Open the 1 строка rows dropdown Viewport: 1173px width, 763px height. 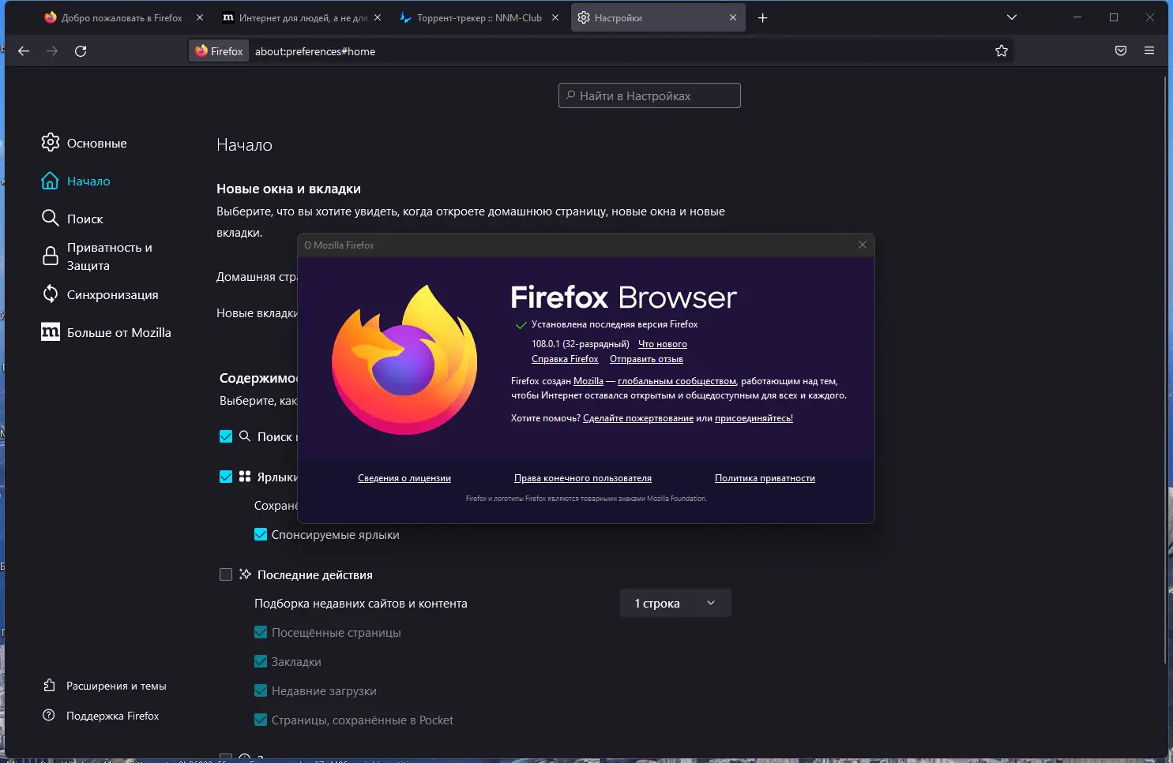pos(675,603)
